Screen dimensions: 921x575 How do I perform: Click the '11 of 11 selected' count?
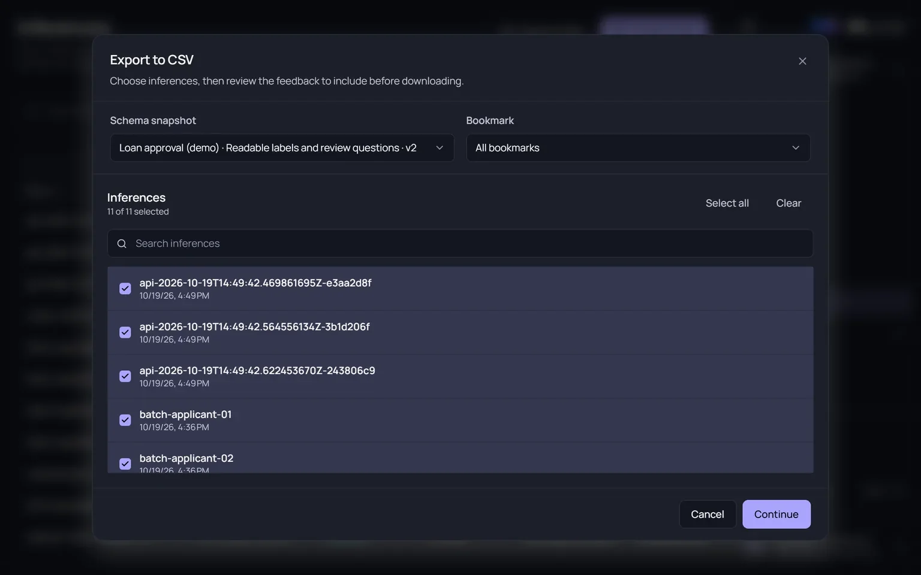click(138, 212)
